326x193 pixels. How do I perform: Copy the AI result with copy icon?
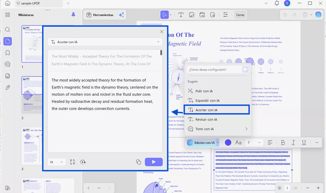click(x=139, y=162)
